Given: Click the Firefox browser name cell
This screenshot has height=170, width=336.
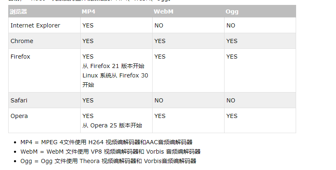Looking at the screenshot, I should coord(21,57).
